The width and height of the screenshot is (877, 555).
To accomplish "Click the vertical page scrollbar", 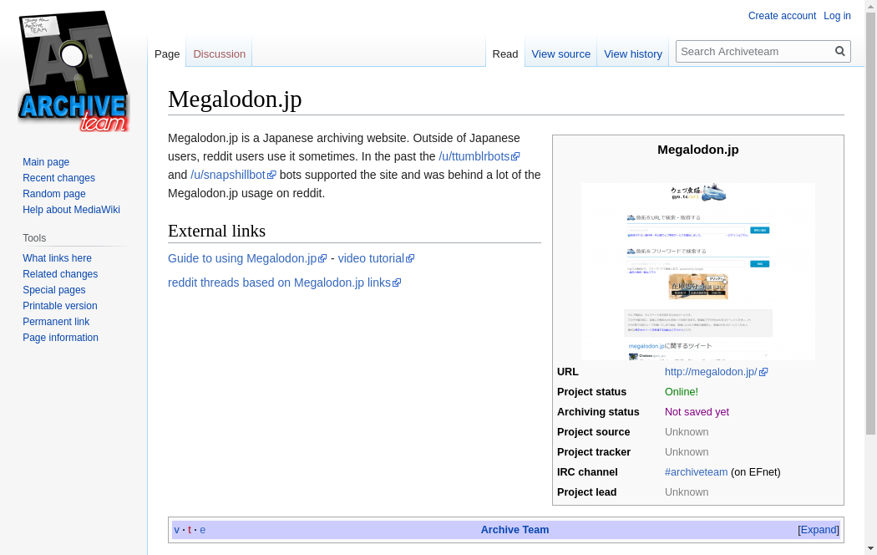I will pyautogui.click(x=870, y=251).
